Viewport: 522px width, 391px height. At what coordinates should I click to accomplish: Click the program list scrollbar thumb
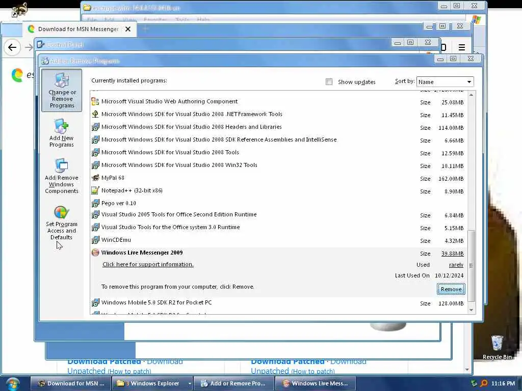[471, 266]
